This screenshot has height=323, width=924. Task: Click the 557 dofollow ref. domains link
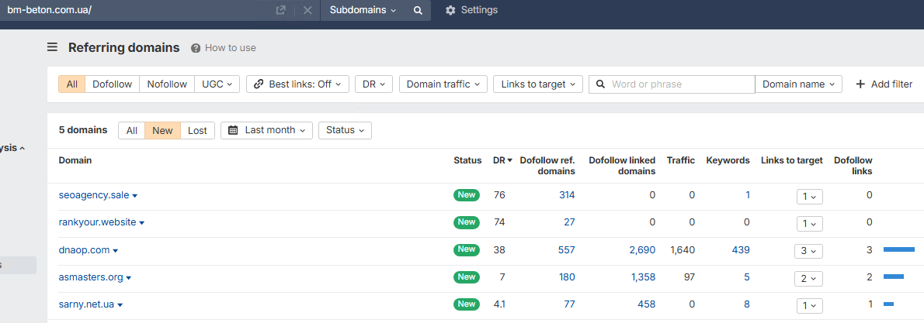(566, 250)
